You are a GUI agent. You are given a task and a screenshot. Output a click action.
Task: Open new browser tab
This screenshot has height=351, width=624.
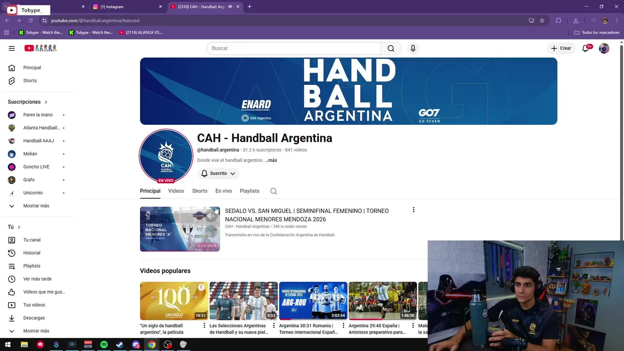(250, 7)
